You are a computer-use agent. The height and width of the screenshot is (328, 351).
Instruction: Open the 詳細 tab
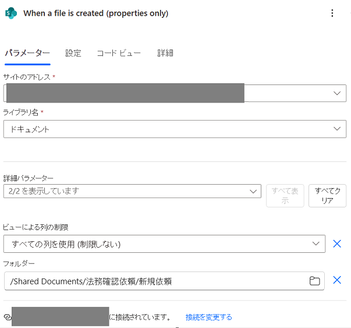[x=165, y=54]
